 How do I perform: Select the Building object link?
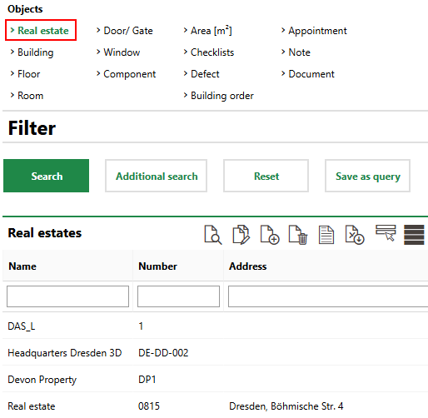[x=35, y=52]
